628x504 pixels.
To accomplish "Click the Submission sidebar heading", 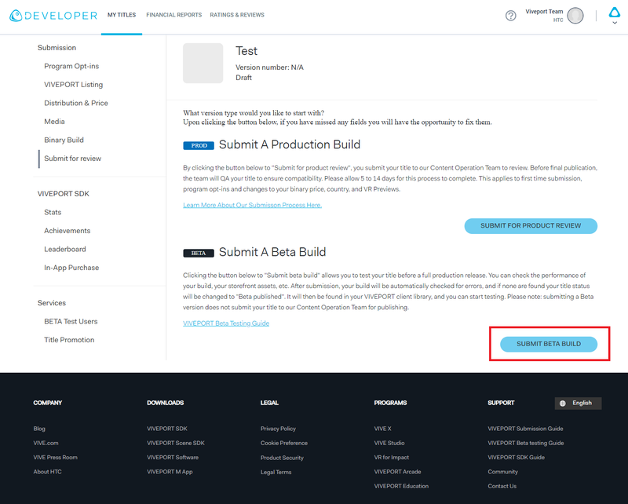I will [x=57, y=48].
